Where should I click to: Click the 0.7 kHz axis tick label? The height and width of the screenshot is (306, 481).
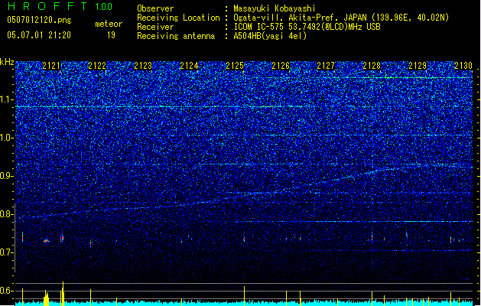pos(7,252)
